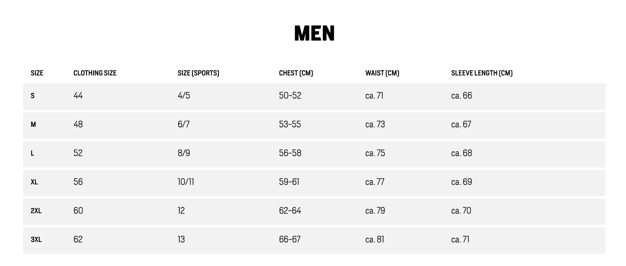Click sports size 6/7 cell
The image size is (626, 266).
pos(184,125)
